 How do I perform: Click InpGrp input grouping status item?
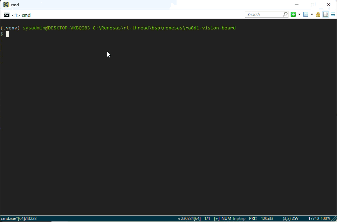click(x=239, y=218)
